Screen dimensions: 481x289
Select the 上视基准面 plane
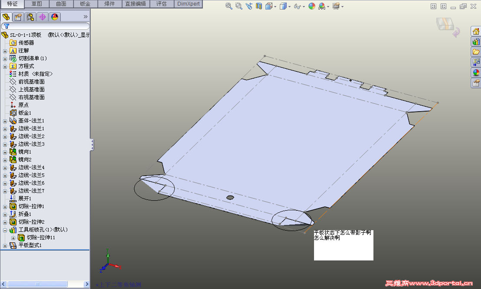click(x=31, y=90)
